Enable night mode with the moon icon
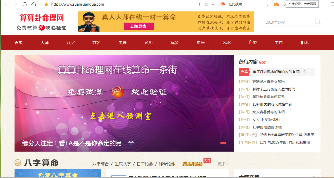The width and height of the screenshot is (334, 178). pyautogui.click(x=285, y=4)
